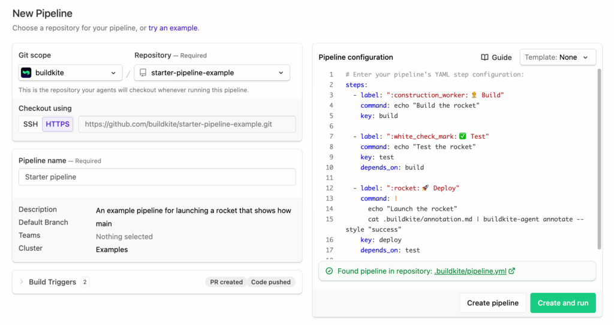Click the 'echo "Launch the rocket"' code line
Viewport: 614px width, 325px height.
pyautogui.click(x=413, y=209)
